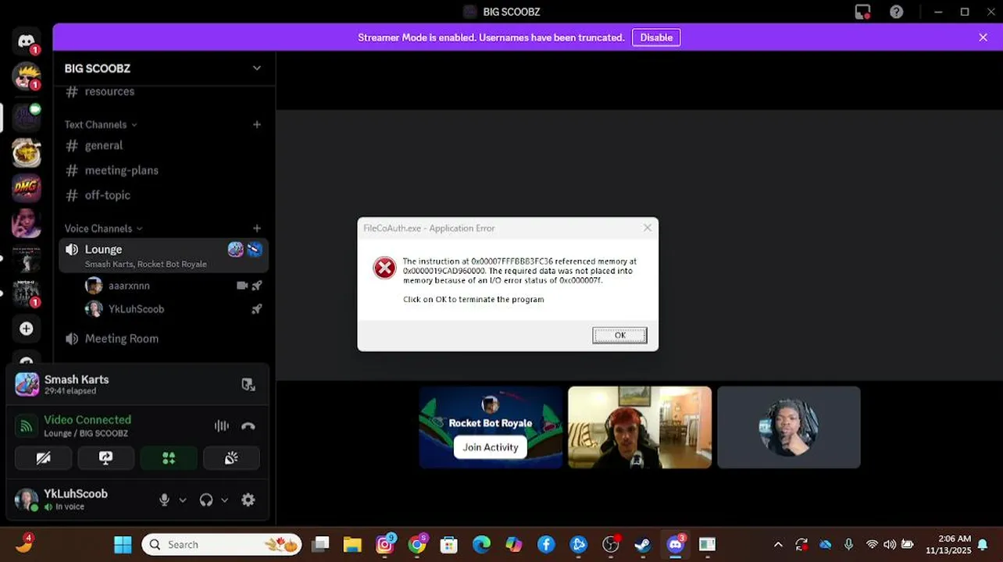Image resolution: width=1003 pixels, height=562 pixels.
Task: Open Google Chrome from the taskbar
Action: pos(417,544)
